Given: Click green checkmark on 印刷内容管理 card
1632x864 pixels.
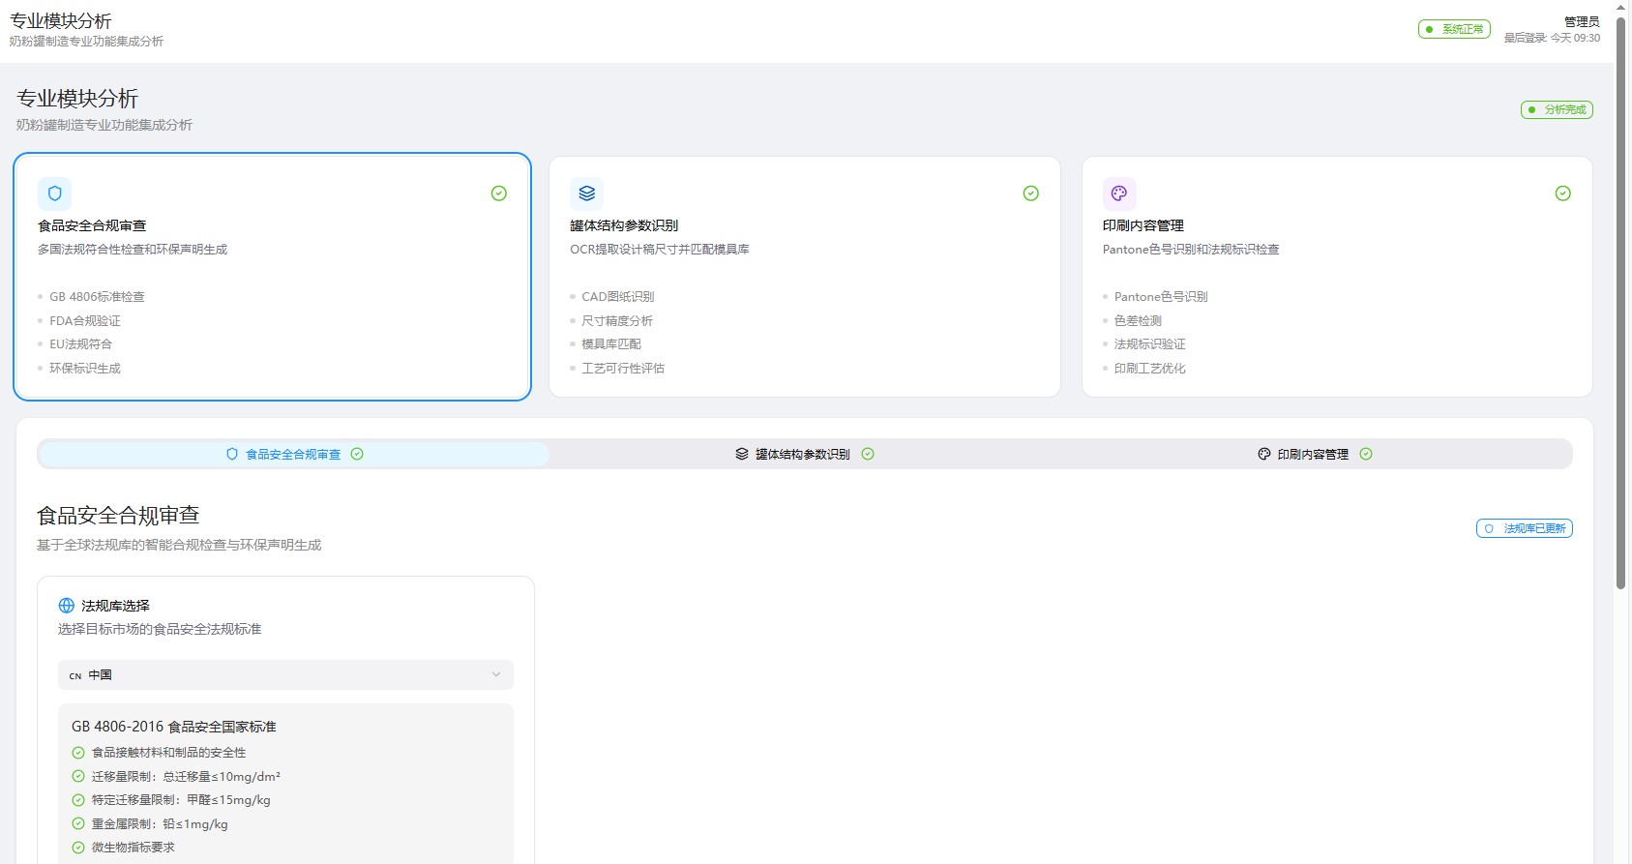Looking at the screenshot, I should (x=1562, y=194).
